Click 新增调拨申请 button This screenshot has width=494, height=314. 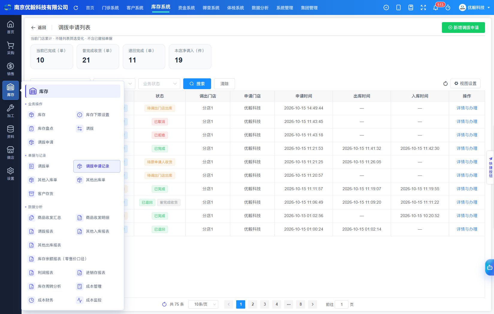pos(463,28)
